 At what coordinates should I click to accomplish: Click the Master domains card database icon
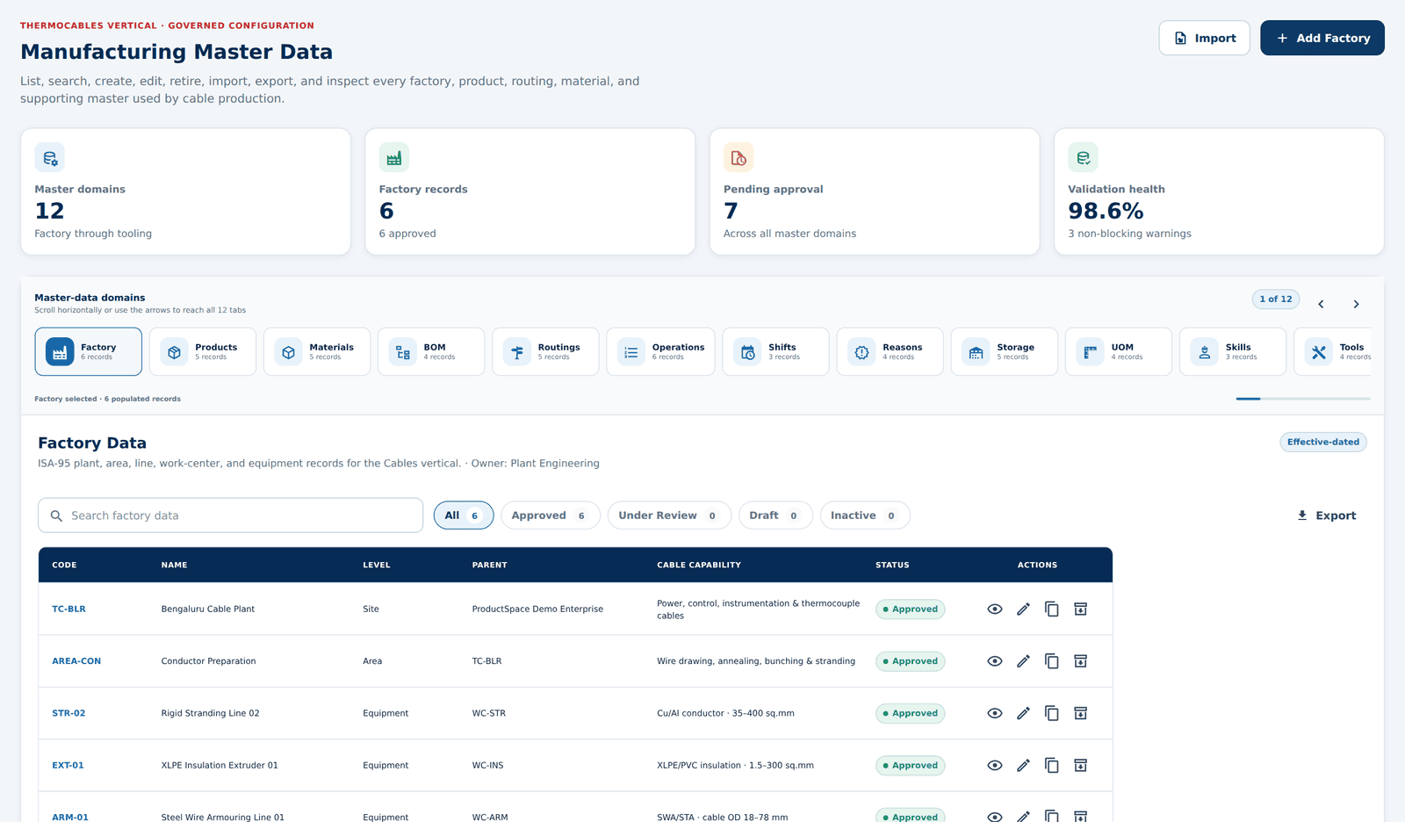coord(49,158)
